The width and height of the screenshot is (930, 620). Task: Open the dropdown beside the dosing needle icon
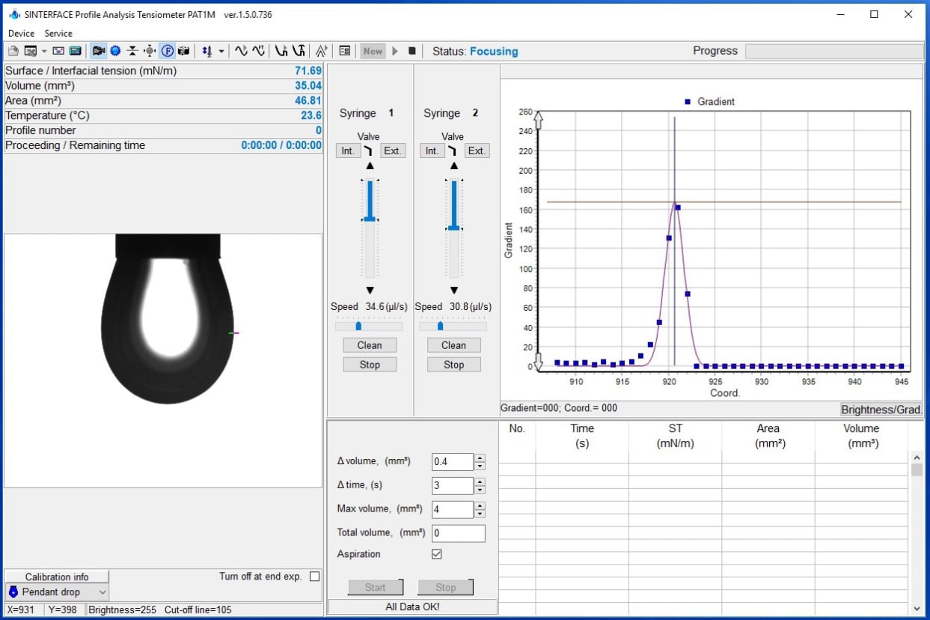(x=221, y=51)
